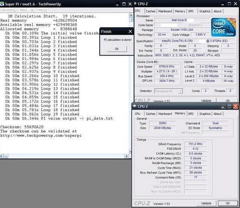The image size is (240, 208).
Task: Minimize the Super PI window
Action: tap(117, 4)
